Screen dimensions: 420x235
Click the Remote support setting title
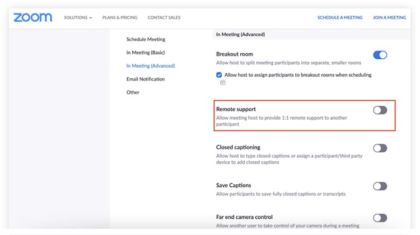tap(236, 109)
